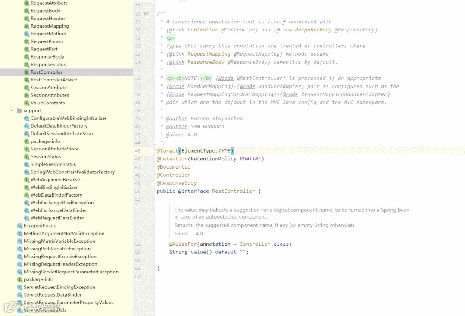The height and width of the screenshot is (316, 465).
Task: Open ValueConstants in the tree
Action: [x=47, y=103]
